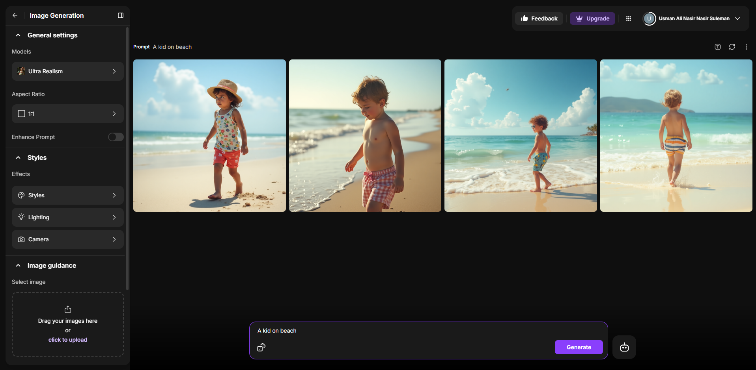Click the regenerate refresh icon
Image resolution: width=756 pixels, height=370 pixels.
coord(732,47)
